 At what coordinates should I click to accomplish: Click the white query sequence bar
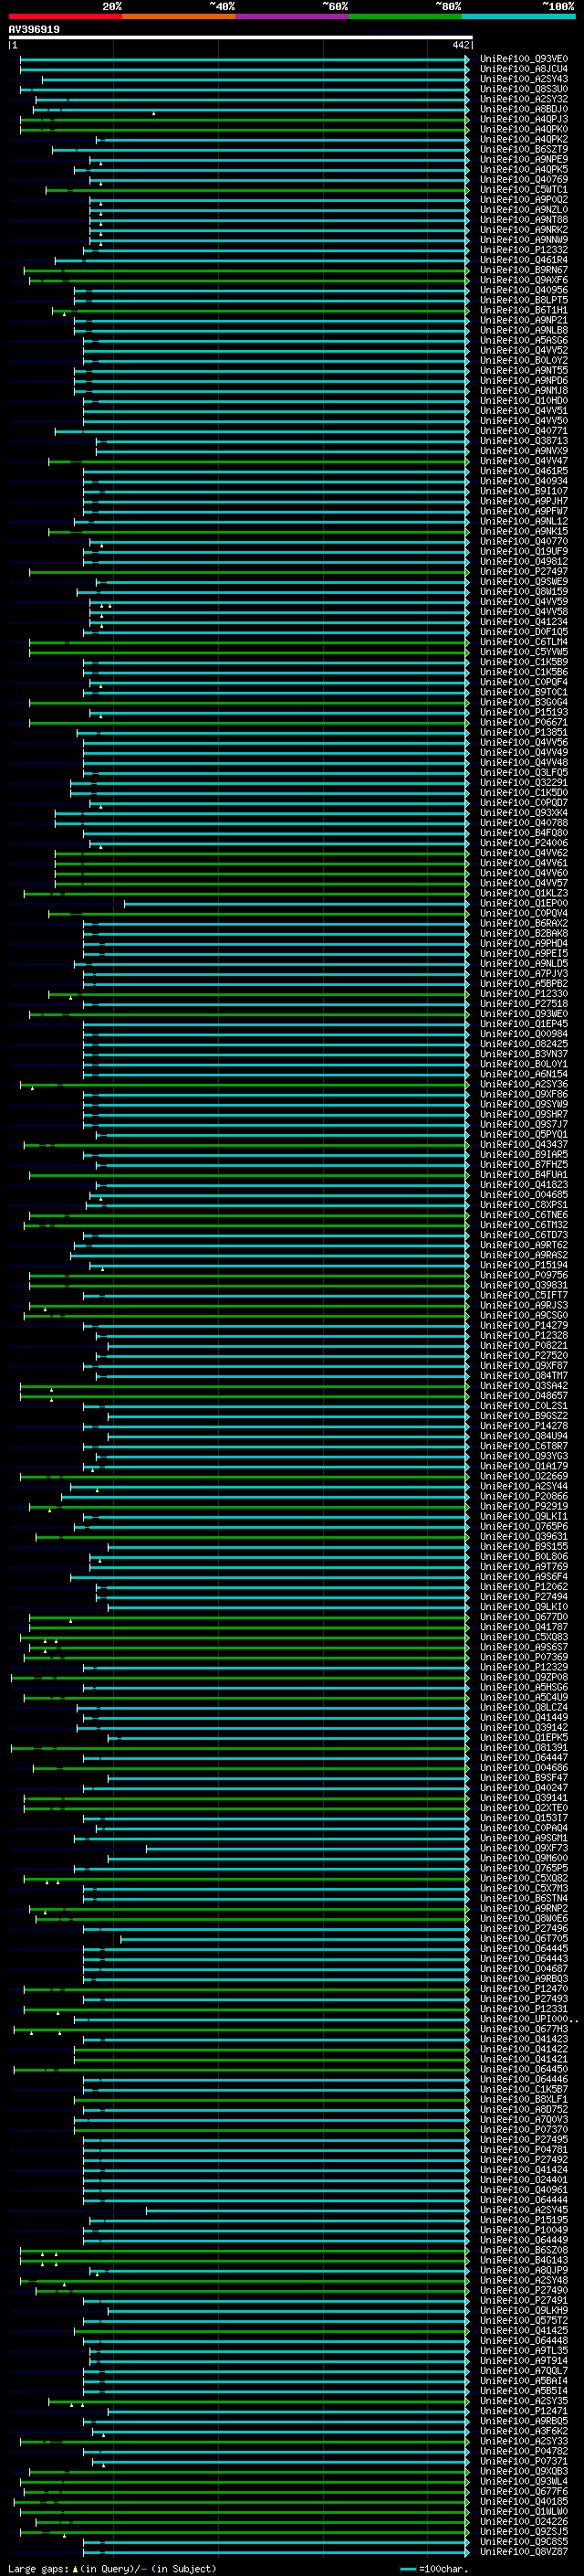click(240, 38)
